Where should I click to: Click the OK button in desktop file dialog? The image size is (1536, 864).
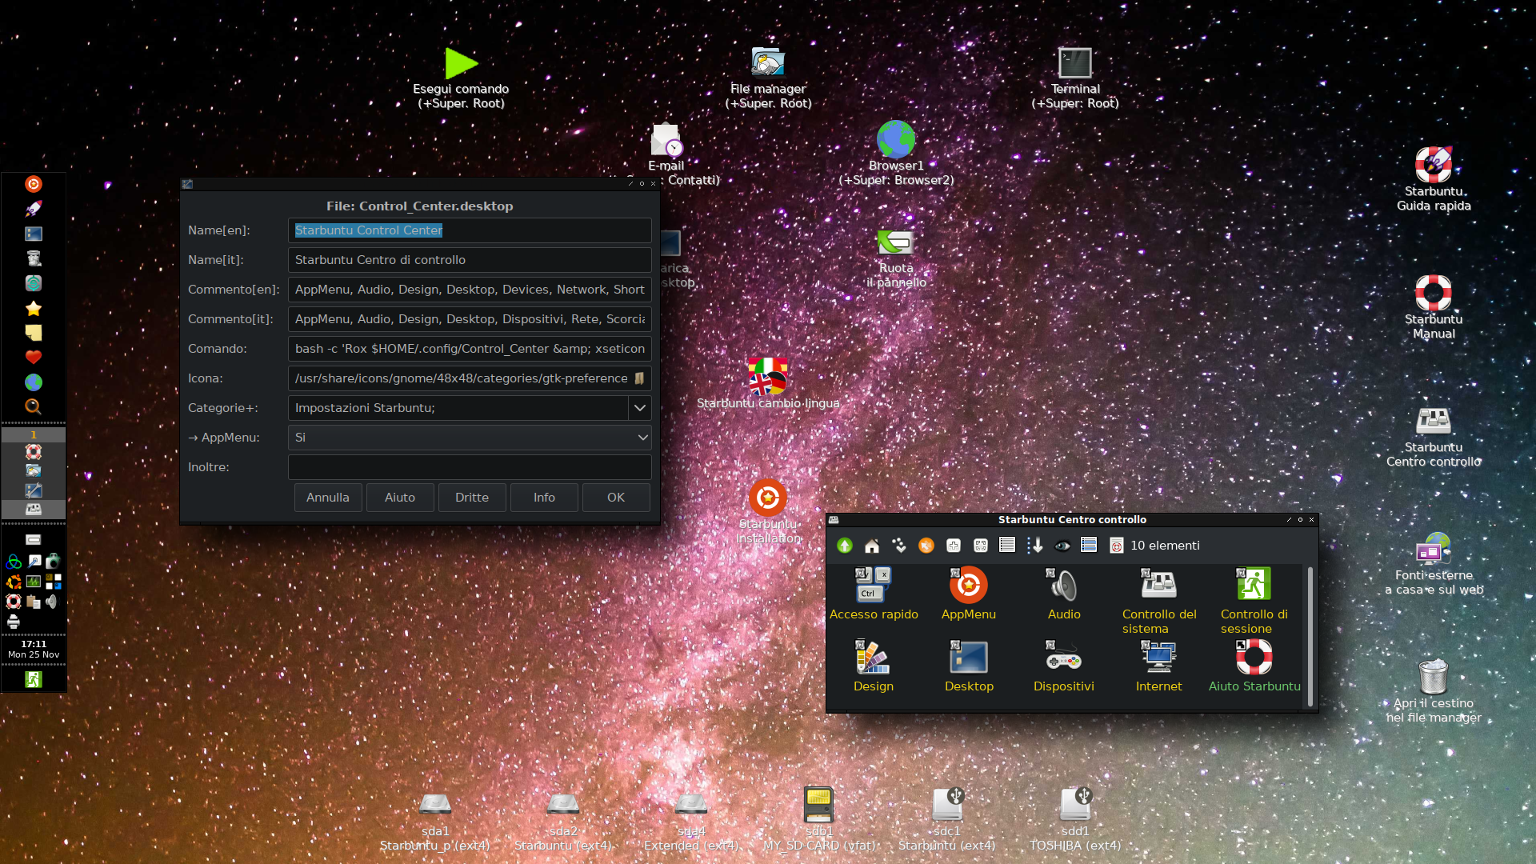click(615, 498)
